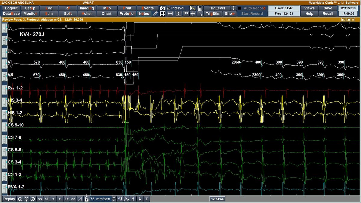Open the Setup menu
The height and width of the screenshot is (203, 361).
tap(30, 8)
